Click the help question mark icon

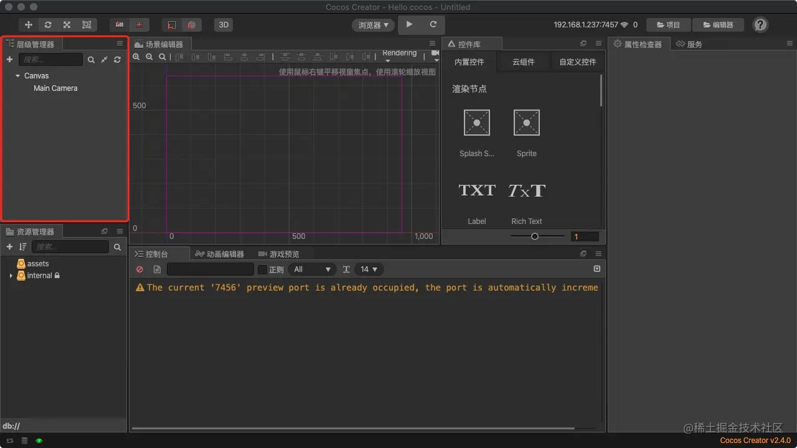point(760,25)
